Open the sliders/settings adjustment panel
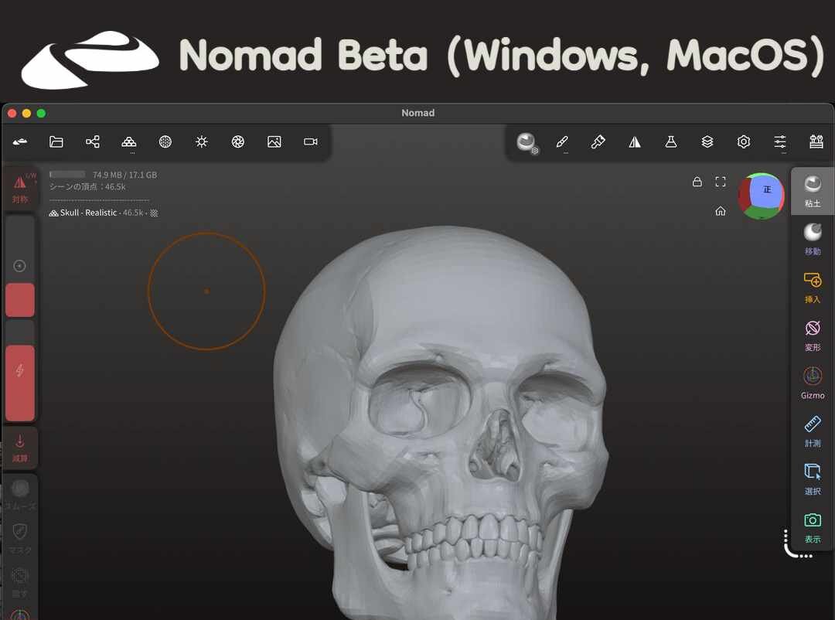 point(779,142)
